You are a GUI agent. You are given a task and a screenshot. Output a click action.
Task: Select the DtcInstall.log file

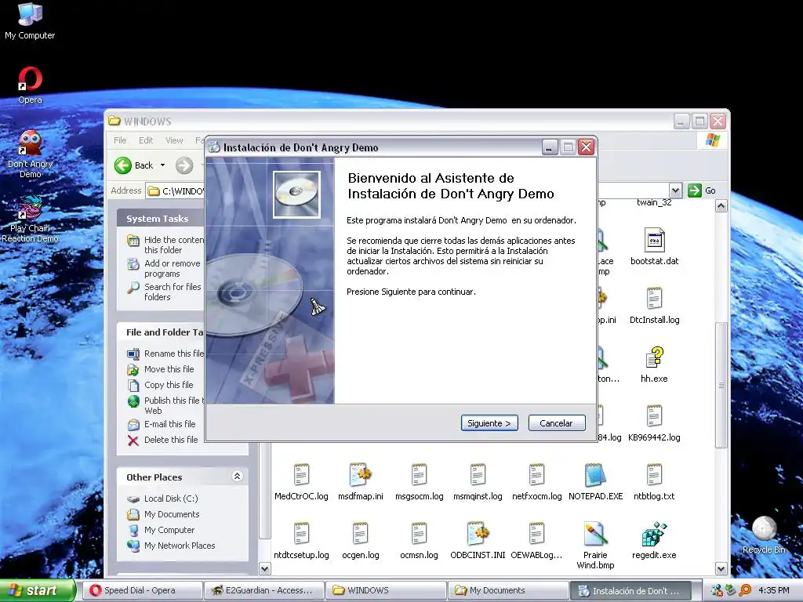tap(654, 306)
